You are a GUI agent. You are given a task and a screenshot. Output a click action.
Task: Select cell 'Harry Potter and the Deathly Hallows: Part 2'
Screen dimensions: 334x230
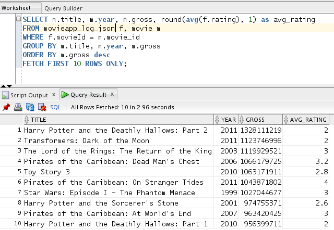coord(118,130)
